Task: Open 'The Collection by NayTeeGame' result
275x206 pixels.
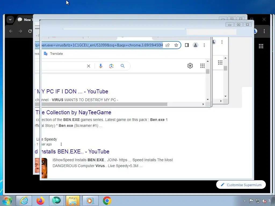Action: (73, 112)
